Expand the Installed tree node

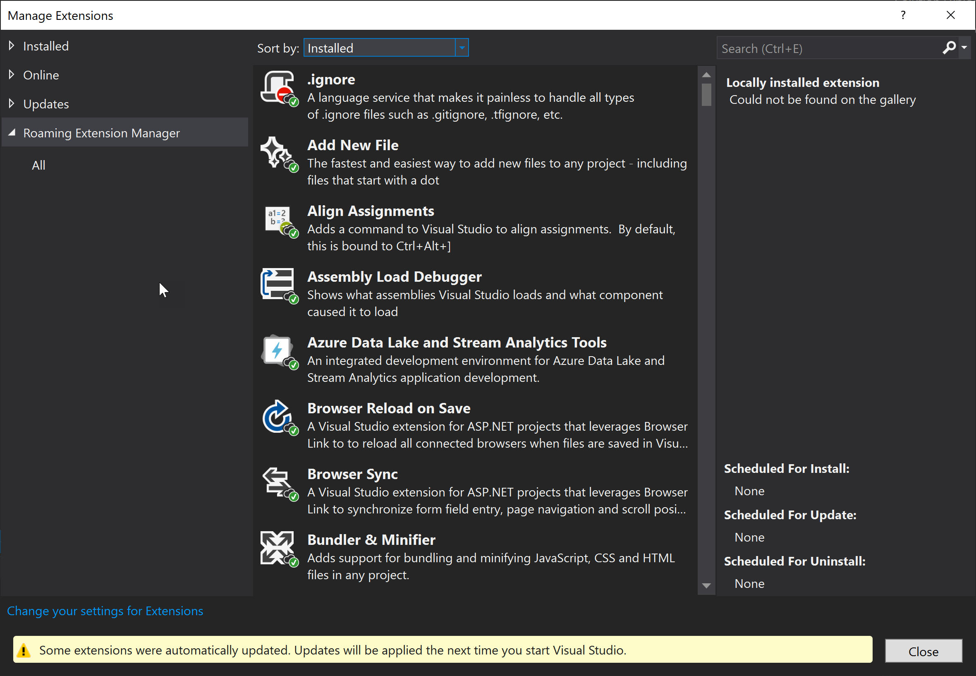click(12, 46)
